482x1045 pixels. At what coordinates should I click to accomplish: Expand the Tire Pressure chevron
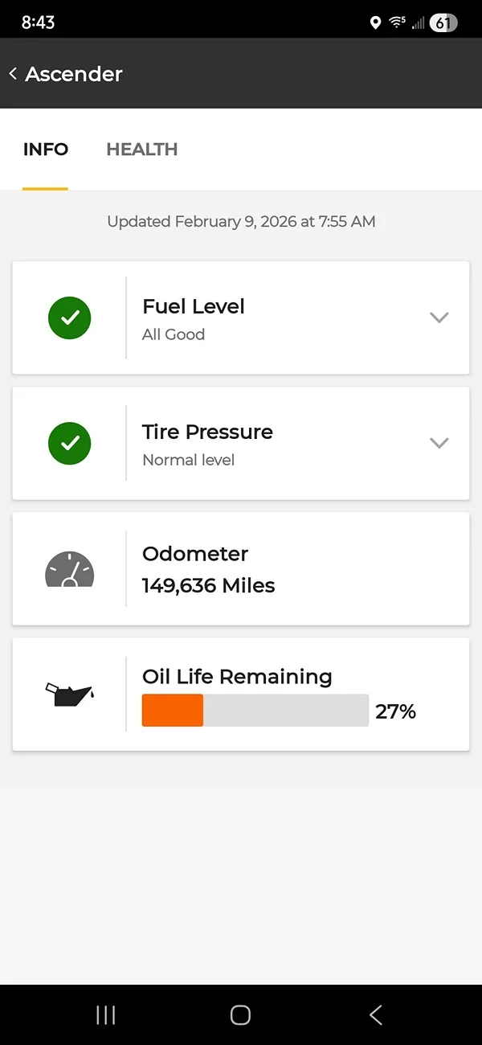click(x=439, y=443)
